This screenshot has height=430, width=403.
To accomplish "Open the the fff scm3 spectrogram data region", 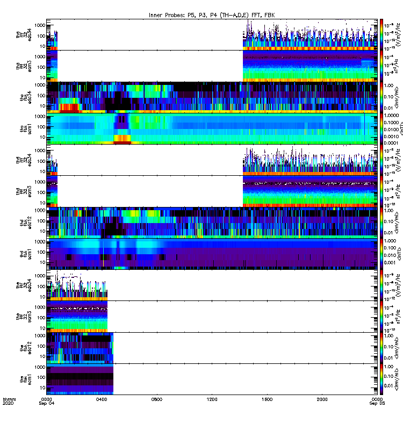I will 77,317.
